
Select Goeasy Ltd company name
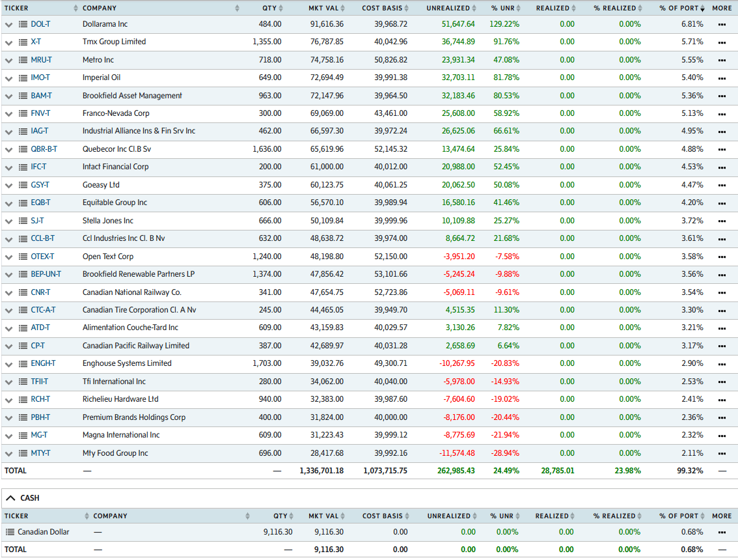pyautogui.click(x=101, y=185)
